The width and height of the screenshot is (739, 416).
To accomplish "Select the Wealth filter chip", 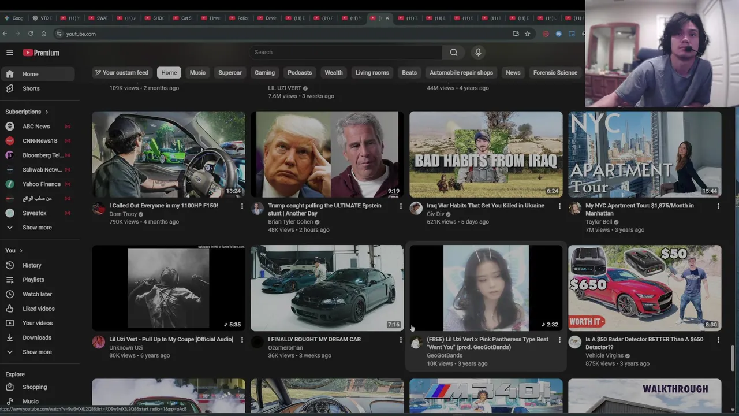I will [334, 73].
